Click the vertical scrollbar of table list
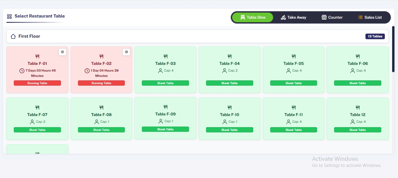398x178 pixels. (x=393, y=49)
